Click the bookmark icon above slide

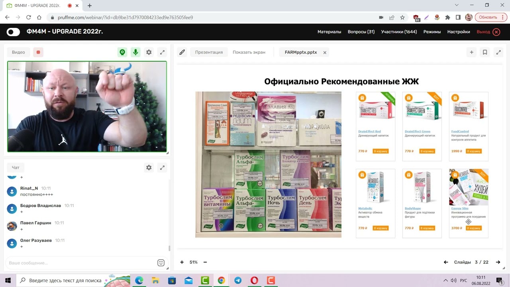[485, 52]
